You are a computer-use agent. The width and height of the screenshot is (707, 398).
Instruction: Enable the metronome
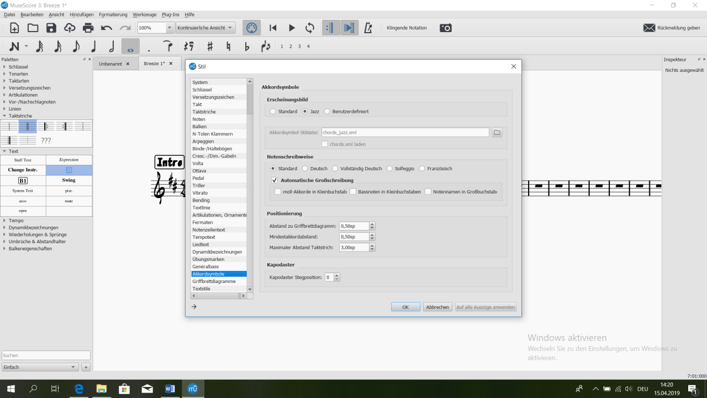[x=368, y=28]
